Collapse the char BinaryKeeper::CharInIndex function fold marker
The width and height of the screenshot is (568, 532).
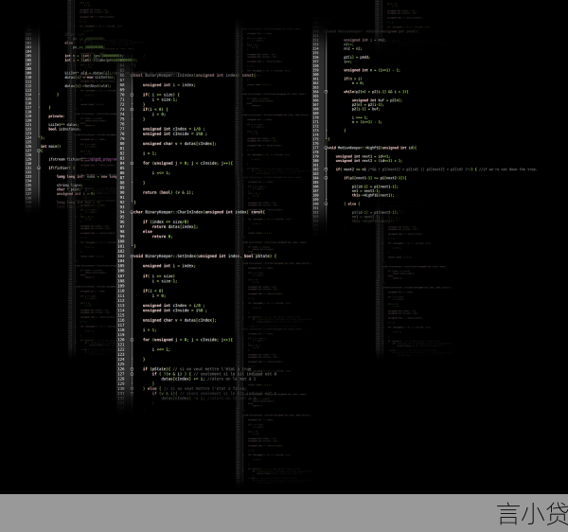[x=132, y=212]
